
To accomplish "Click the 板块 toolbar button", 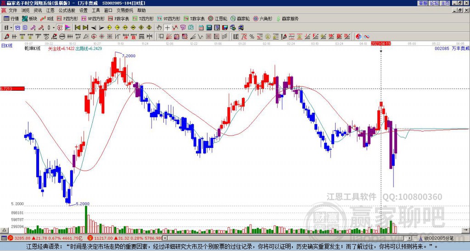I will (x=29, y=18).
